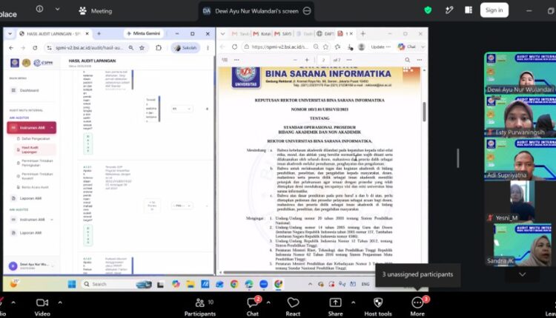556x318 pixels.
Task: Switch to the DAFT tab in Edge
Action: click(x=325, y=33)
